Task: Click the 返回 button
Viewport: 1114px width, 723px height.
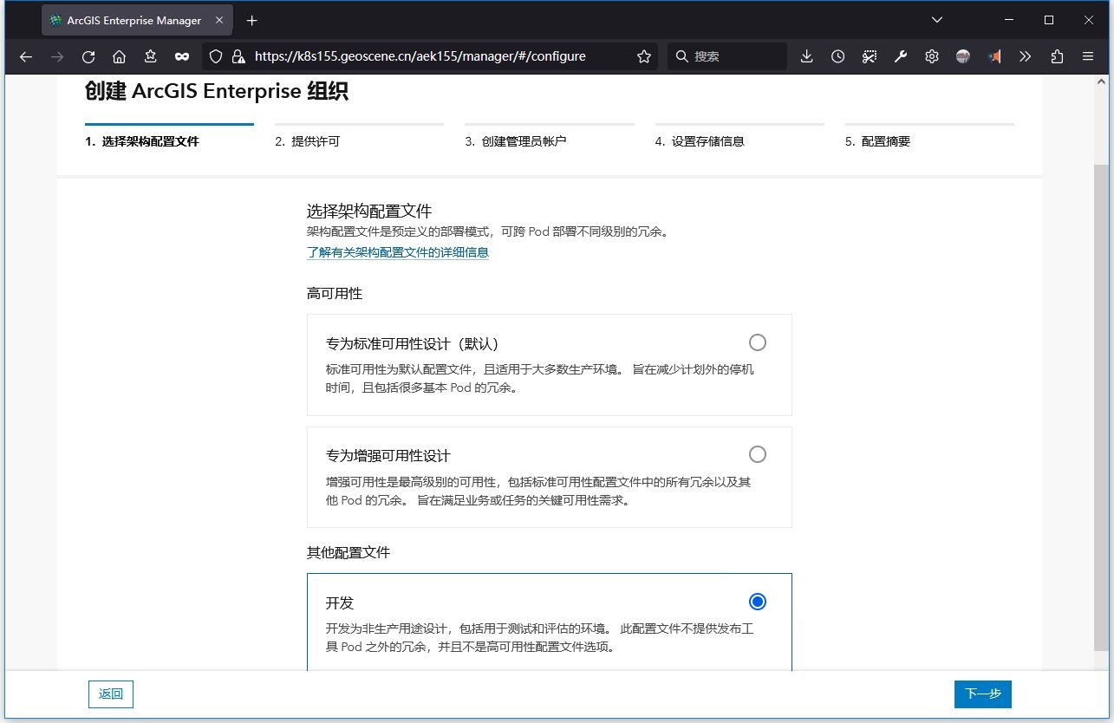Action: (x=111, y=694)
